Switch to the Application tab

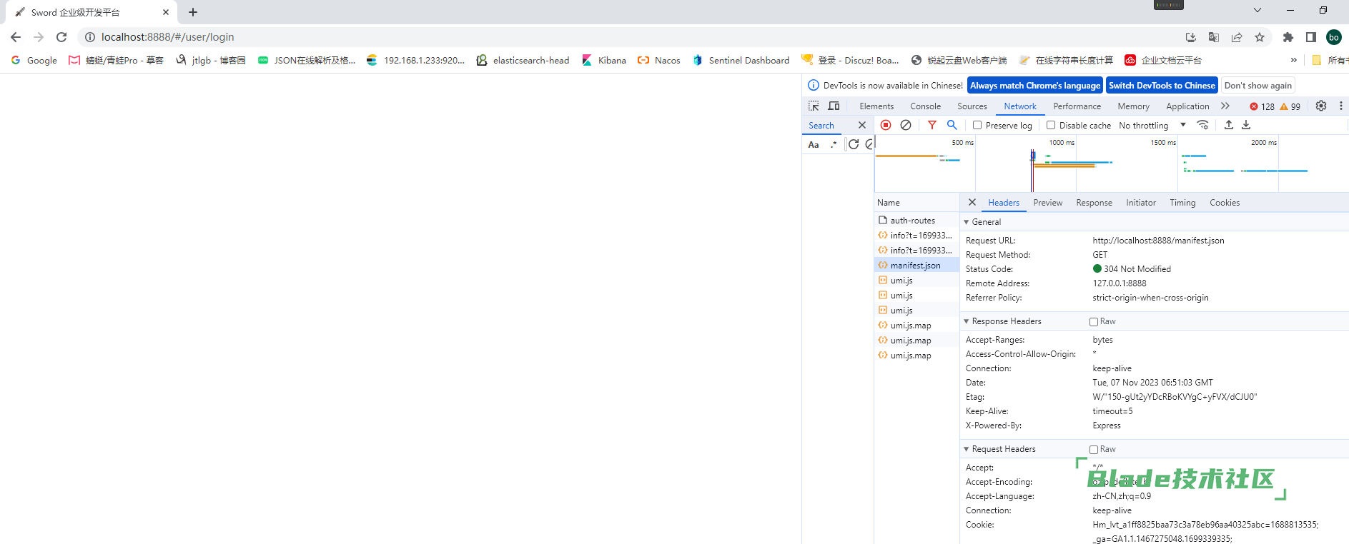[x=1188, y=106]
